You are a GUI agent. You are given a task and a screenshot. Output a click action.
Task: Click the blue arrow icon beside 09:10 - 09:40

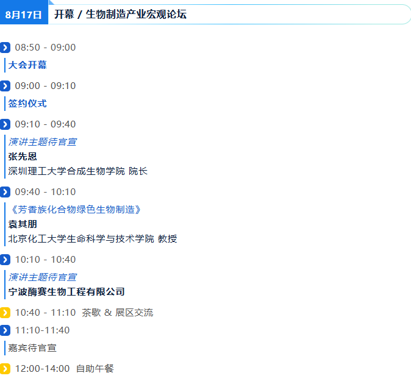tap(5, 124)
